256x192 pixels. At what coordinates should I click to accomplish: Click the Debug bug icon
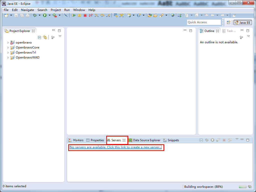coord(35,15)
